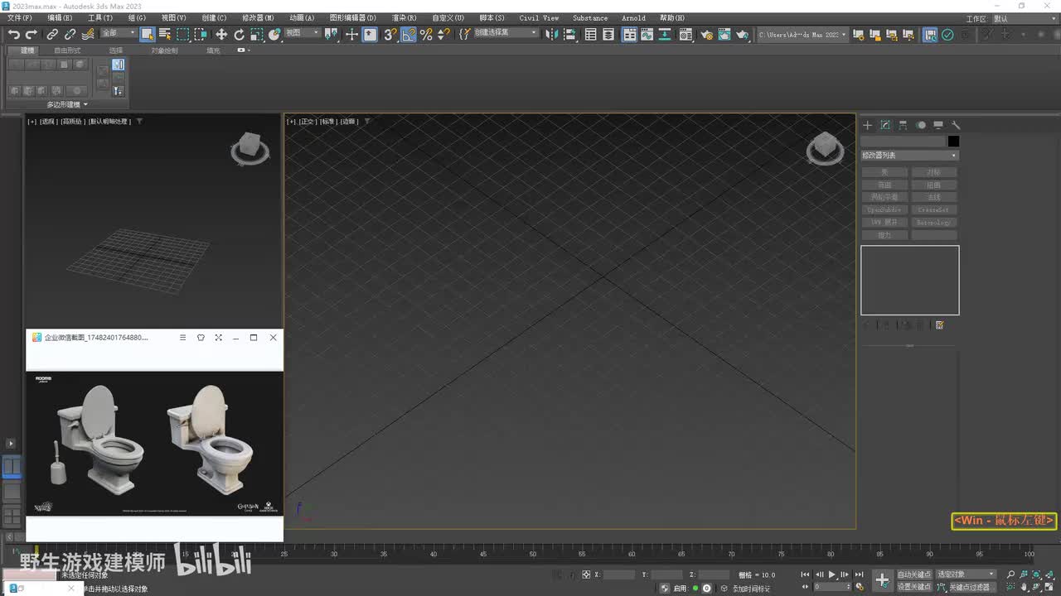This screenshot has height=596, width=1061.
Task: Open the 编辑(E) menu
Action: [x=60, y=18]
